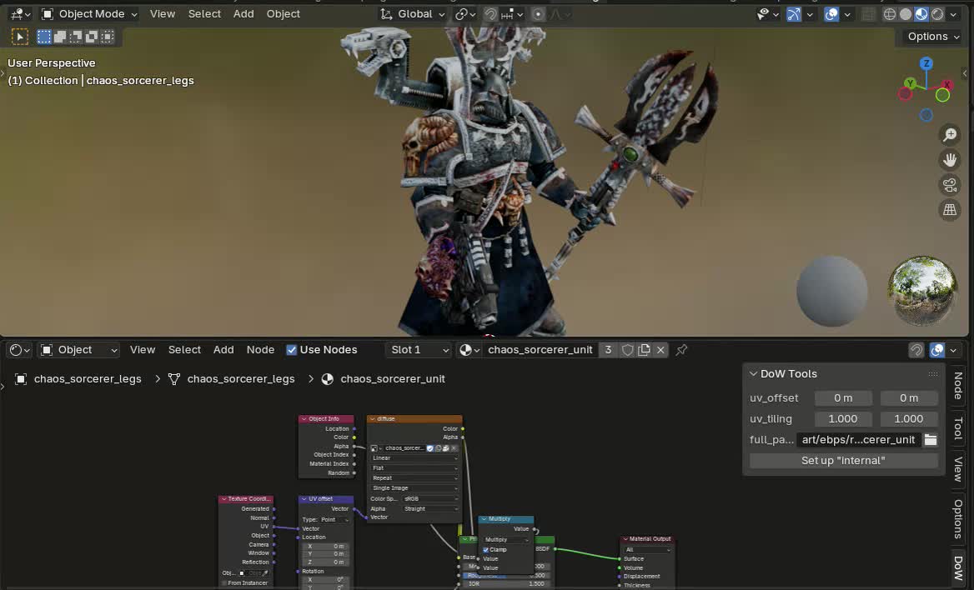This screenshot has height=590, width=974.
Task: Choose the extend selection mode
Action: (60, 37)
